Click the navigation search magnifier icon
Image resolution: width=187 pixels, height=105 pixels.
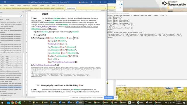(x=21, y=16)
